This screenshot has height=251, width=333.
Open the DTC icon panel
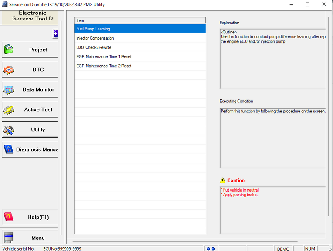click(9, 69)
